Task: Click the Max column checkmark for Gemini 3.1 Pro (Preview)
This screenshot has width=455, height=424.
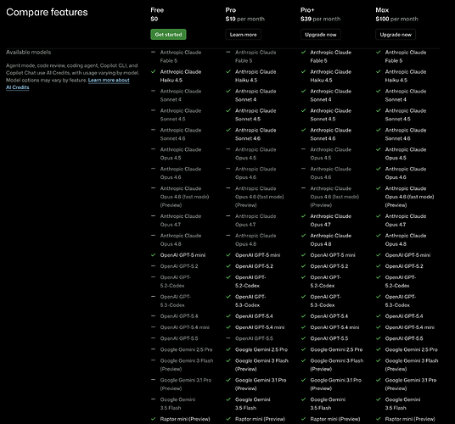Action: 378,380
